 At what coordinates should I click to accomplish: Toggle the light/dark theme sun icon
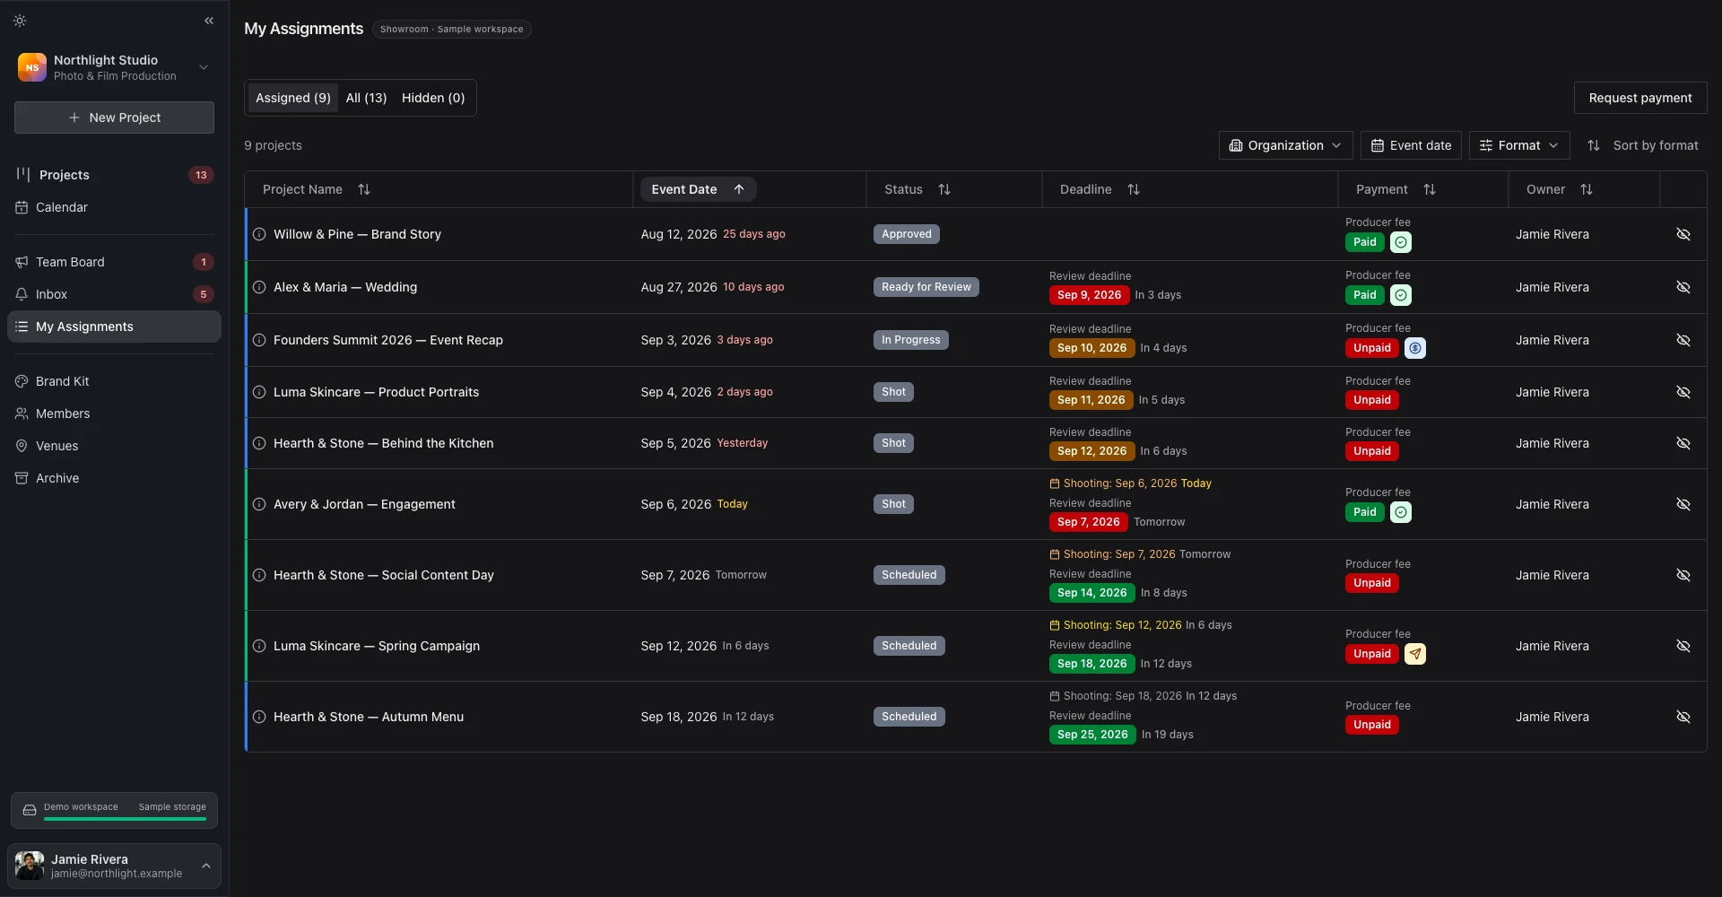[x=20, y=21]
